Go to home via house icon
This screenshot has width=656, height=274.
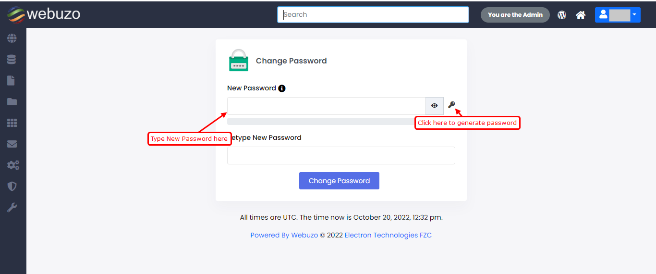coord(581,15)
